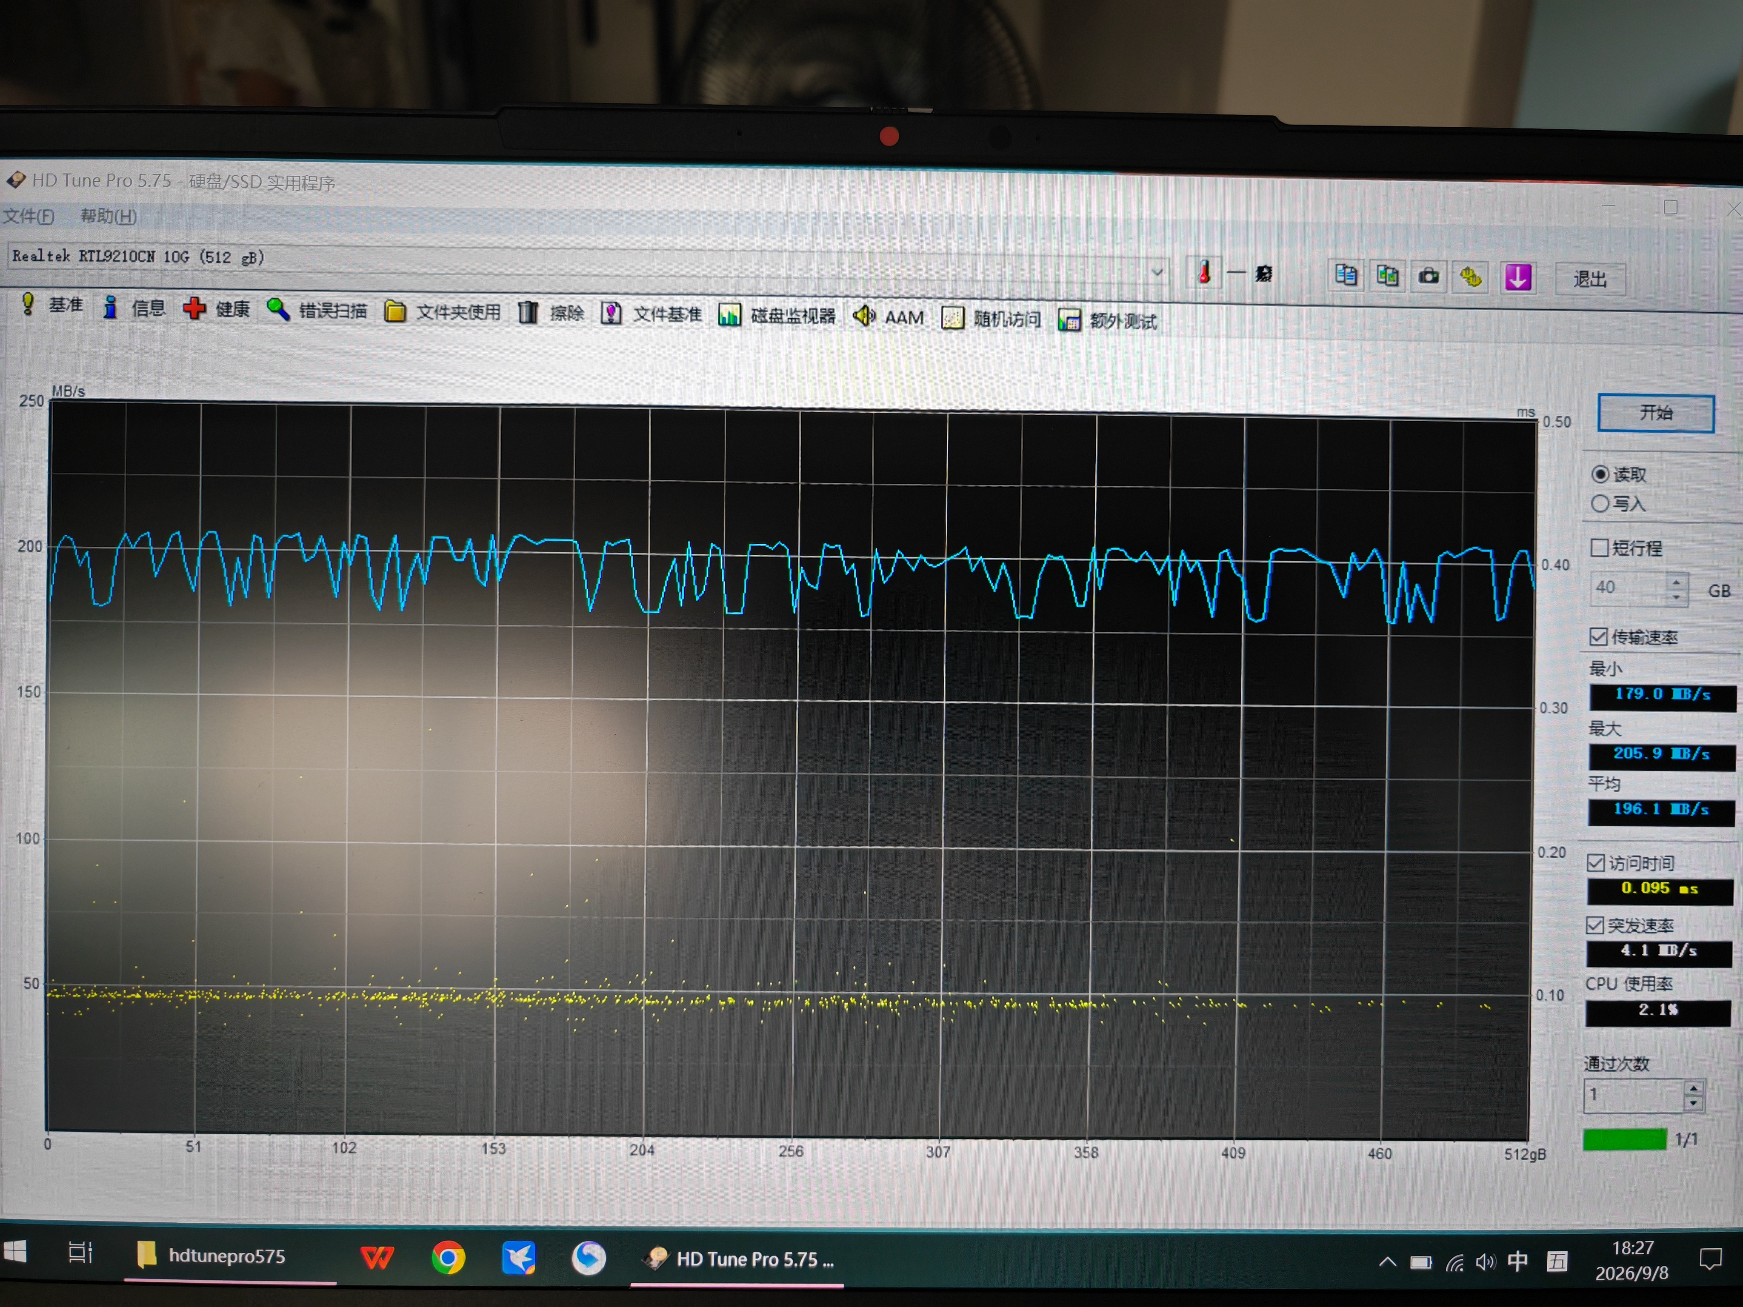Toggle the 中 input language indicator
This screenshot has height=1307, width=1743.
coord(1517,1261)
